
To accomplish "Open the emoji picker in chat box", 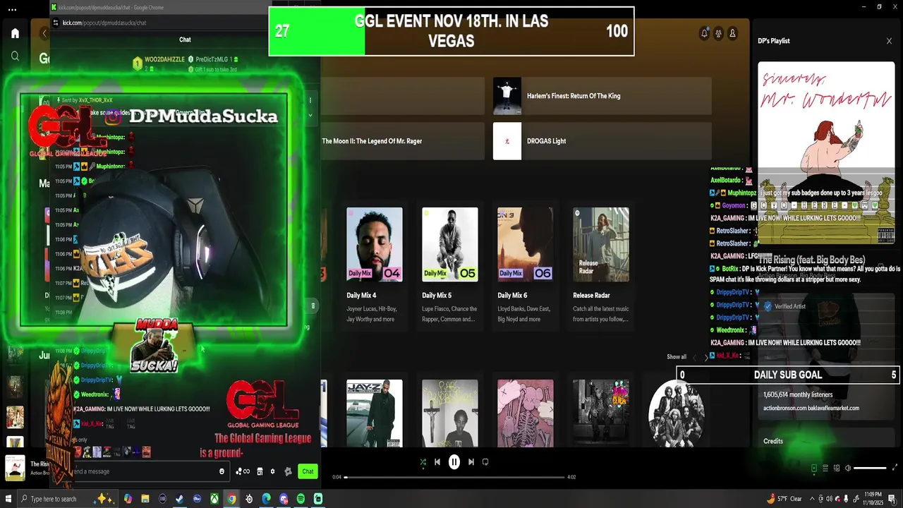I will (222, 471).
